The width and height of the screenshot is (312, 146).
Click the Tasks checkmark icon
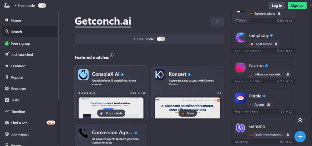(7, 100)
